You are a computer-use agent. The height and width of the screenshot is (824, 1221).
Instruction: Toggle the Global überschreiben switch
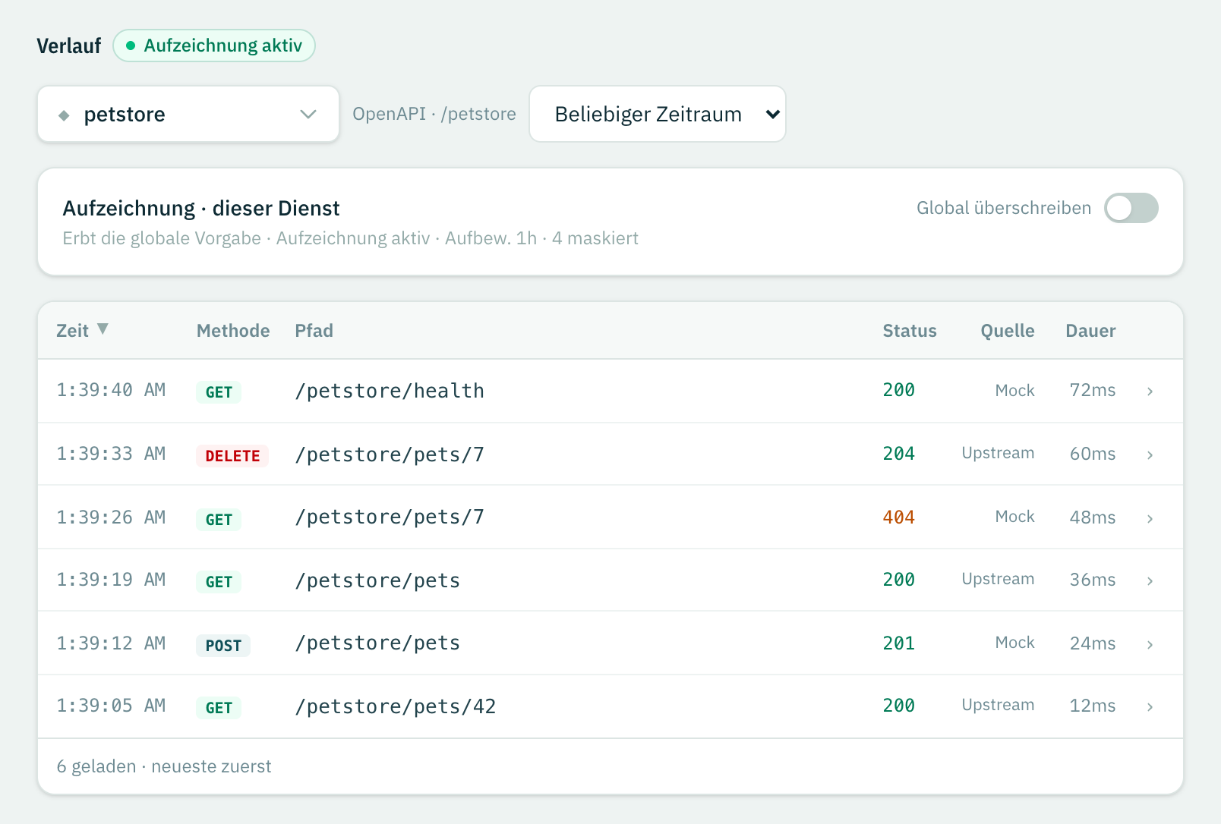click(x=1131, y=208)
